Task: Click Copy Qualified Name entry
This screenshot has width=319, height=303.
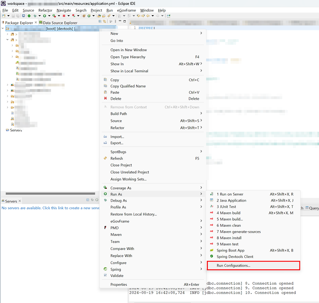Action: pyautogui.click(x=153, y=86)
